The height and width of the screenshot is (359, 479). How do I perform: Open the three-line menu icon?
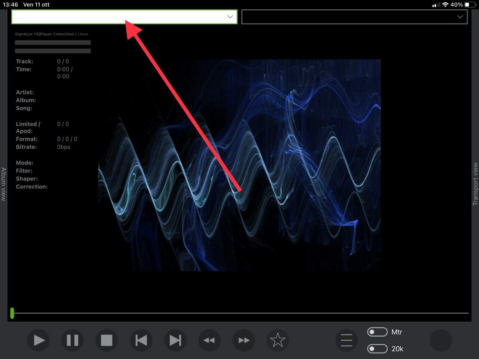point(347,340)
